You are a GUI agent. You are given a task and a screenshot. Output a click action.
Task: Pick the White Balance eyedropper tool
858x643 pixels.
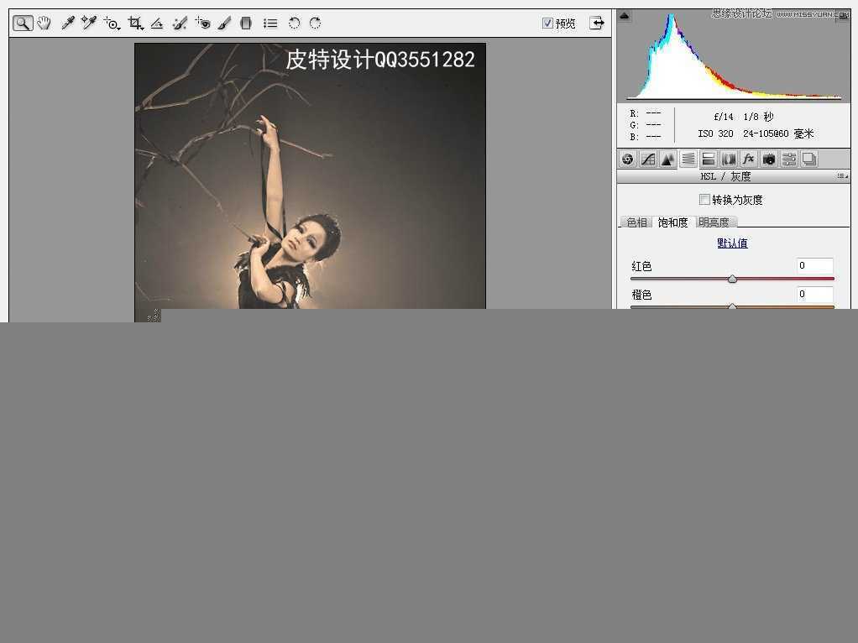tap(67, 24)
